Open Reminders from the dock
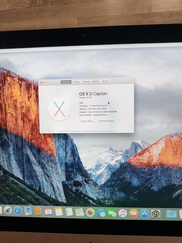Image resolution: width=182 pixels, height=243 pixels. tap(69, 212)
